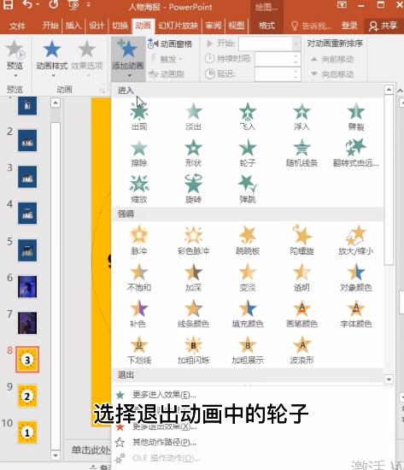The image size is (404, 470).
Task: Click the 共享 share button
Action: coord(383,26)
